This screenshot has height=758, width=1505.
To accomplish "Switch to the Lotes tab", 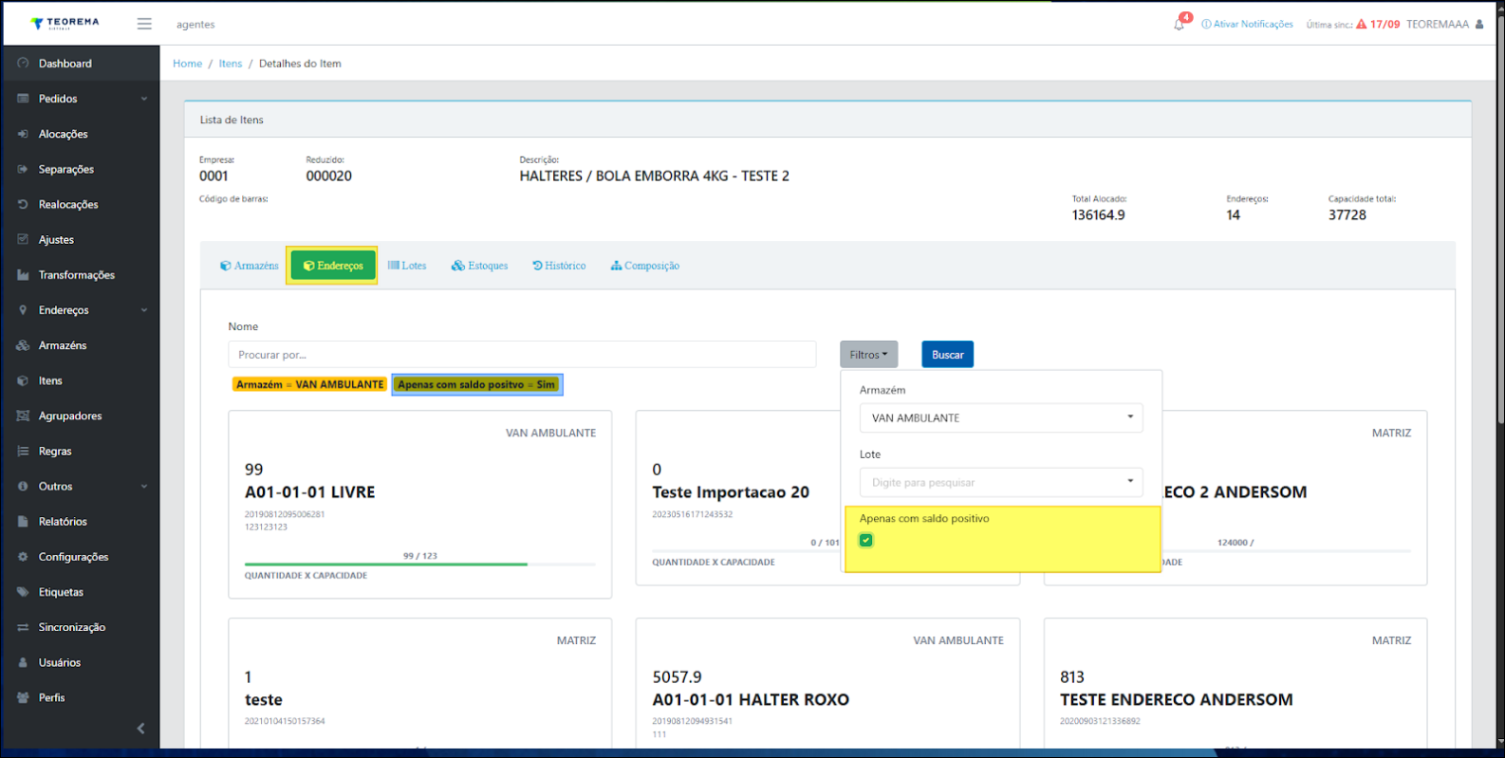I will click(407, 266).
